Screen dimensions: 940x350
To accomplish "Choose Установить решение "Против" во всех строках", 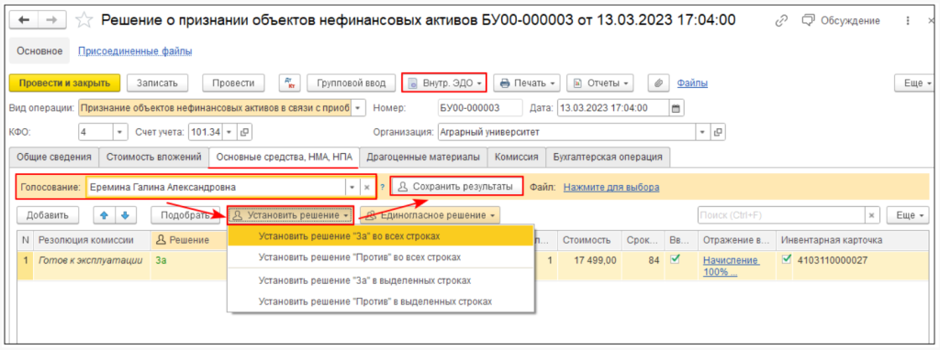I will click(x=381, y=257).
